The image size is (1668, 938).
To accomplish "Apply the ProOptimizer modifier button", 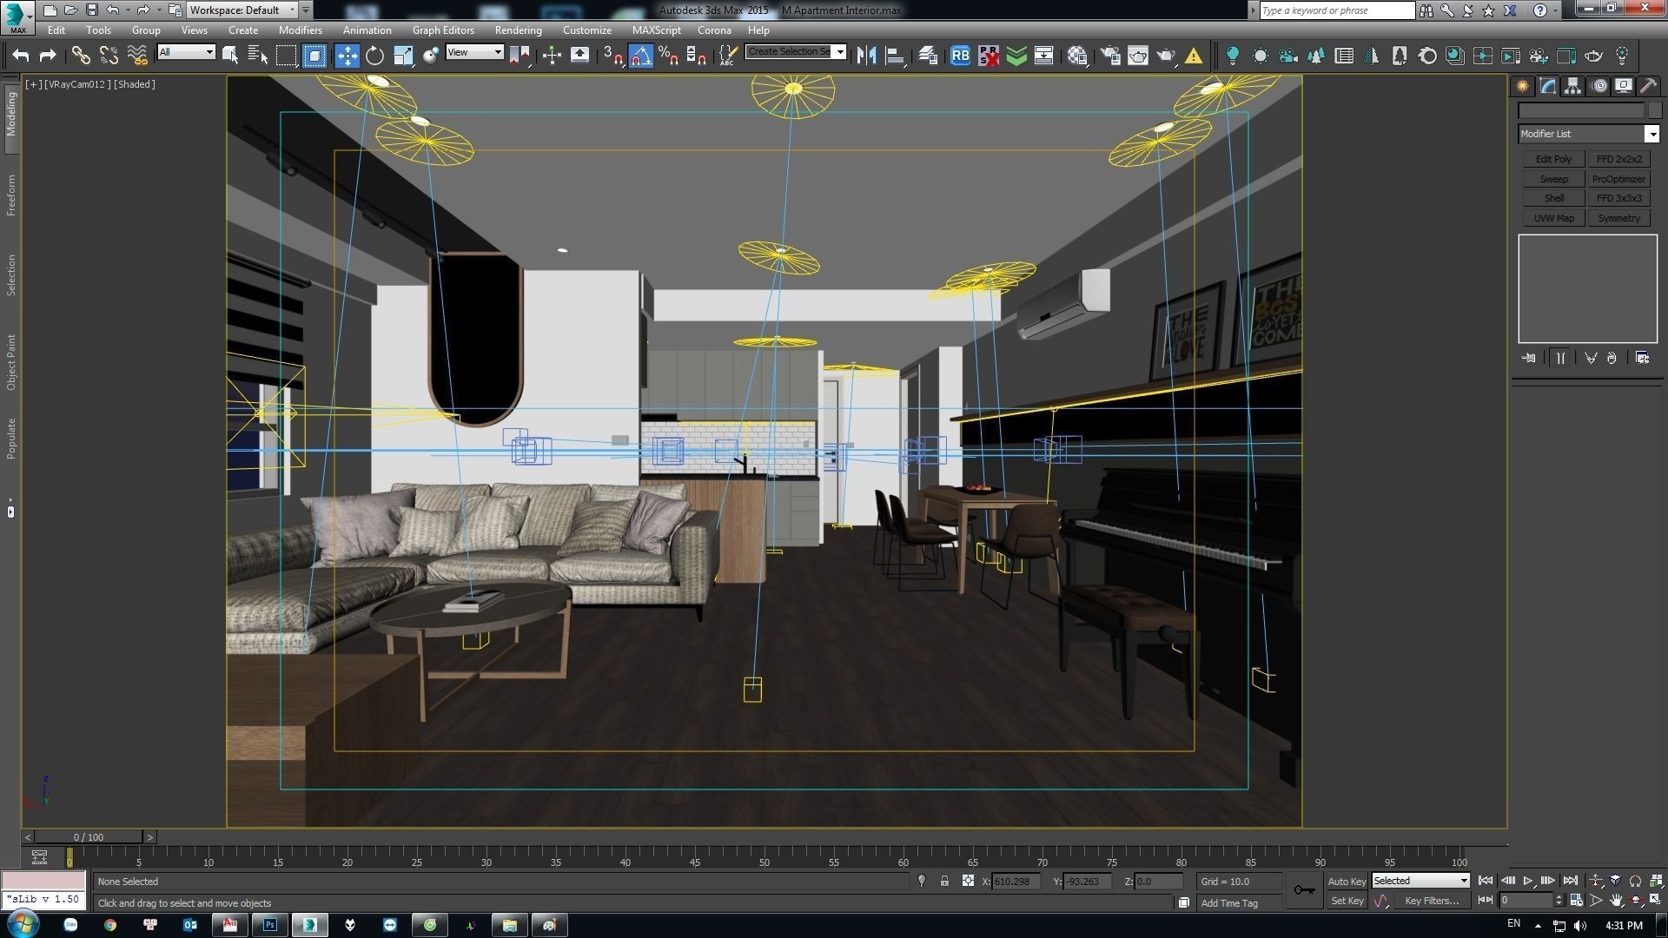I will click(x=1618, y=179).
